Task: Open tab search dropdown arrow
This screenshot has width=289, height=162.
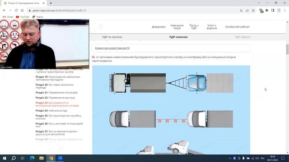Action: 259,3
